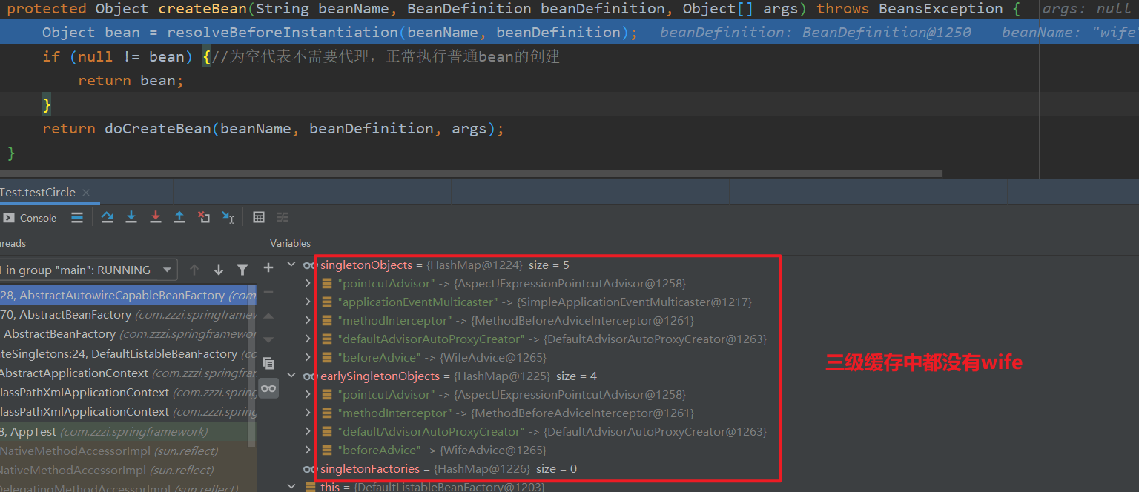
Task: Toggle the glasses watches view button
Action: click(x=268, y=388)
